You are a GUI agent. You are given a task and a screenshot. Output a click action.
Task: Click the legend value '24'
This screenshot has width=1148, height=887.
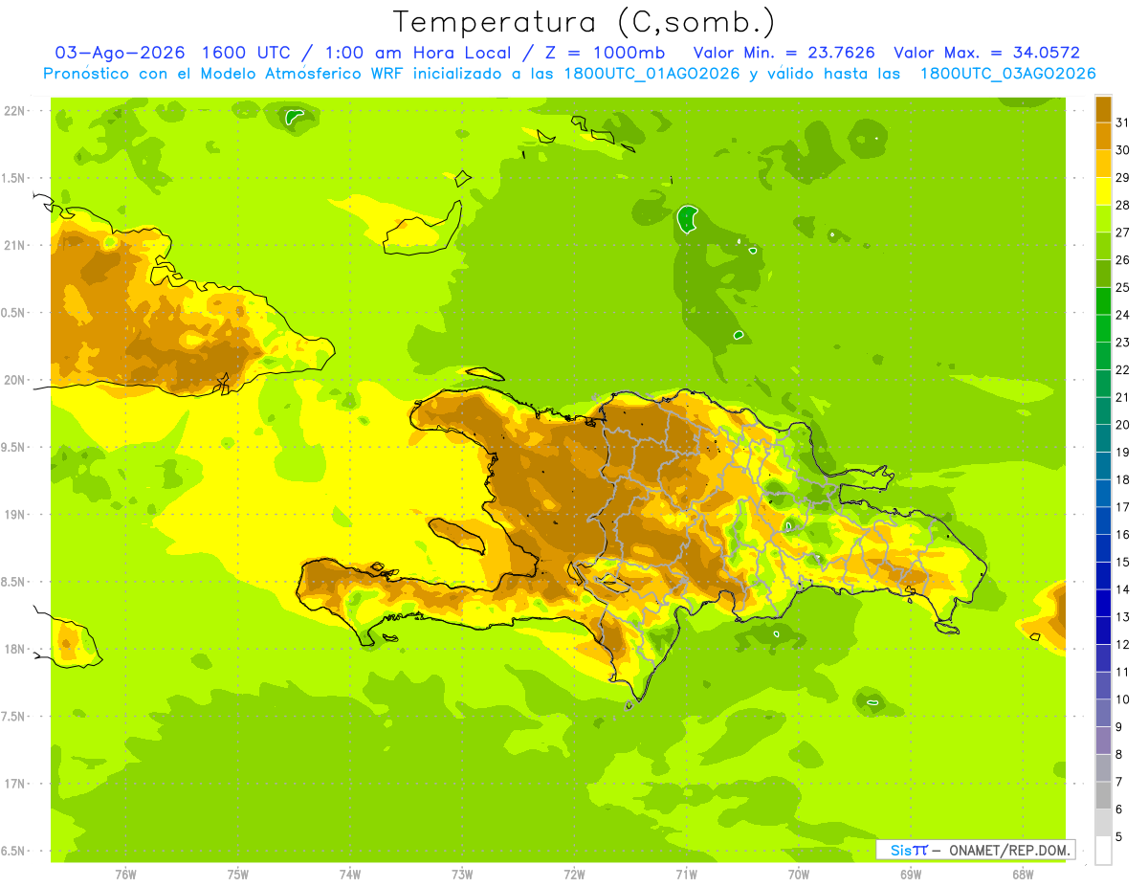1123,315
